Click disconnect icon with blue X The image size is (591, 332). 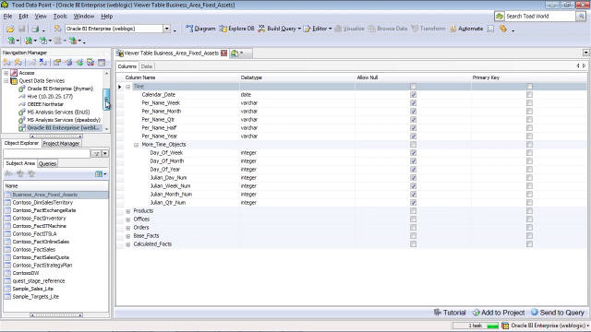[43, 63]
